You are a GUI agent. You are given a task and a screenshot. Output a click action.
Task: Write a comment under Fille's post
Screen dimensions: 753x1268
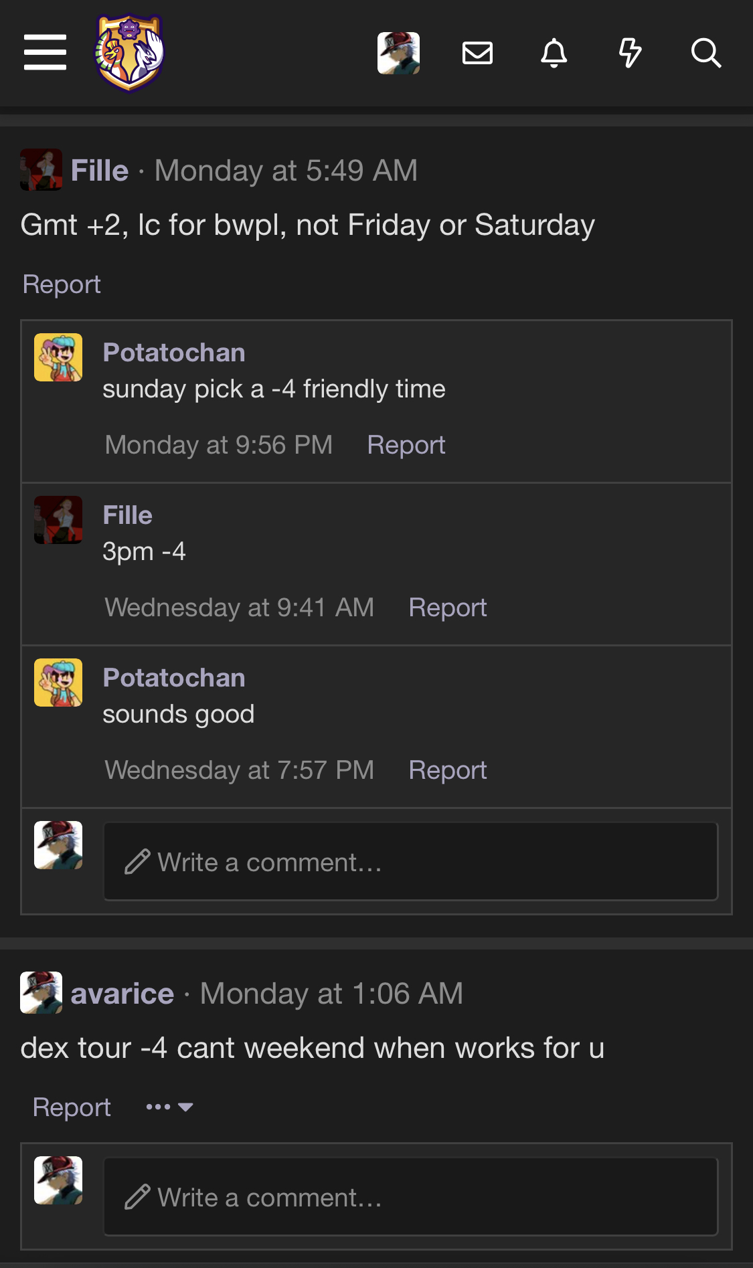(410, 862)
